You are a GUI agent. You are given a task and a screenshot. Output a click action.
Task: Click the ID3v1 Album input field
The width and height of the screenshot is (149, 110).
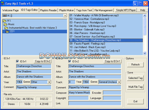[34, 77]
